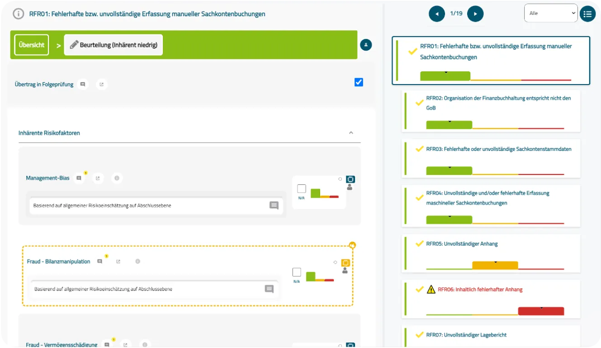Select Beurteilung (Inhärent niedrig) tab
The image size is (601, 348).
click(x=114, y=45)
